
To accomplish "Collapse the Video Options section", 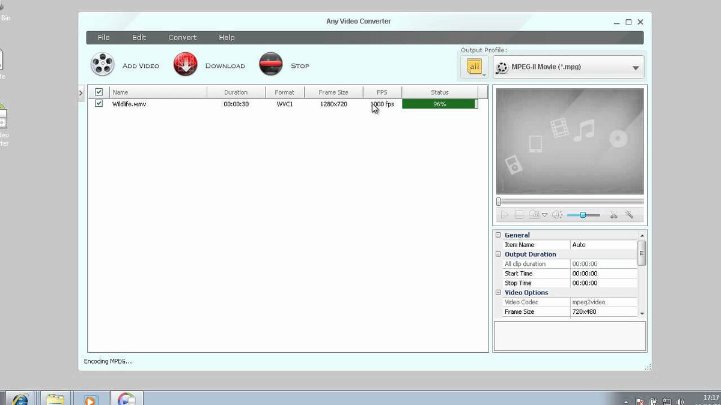I will click(498, 293).
